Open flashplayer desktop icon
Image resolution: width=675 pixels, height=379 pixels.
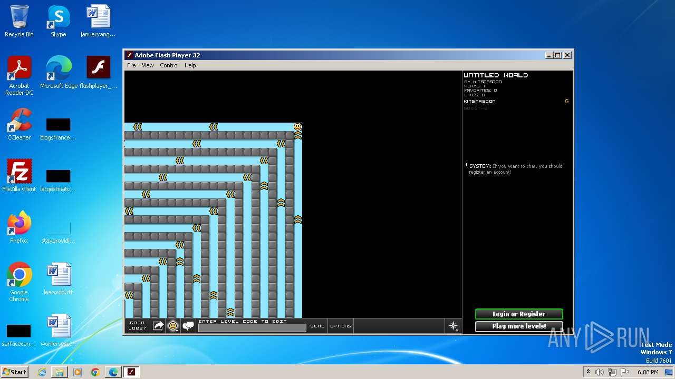[98, 73]
